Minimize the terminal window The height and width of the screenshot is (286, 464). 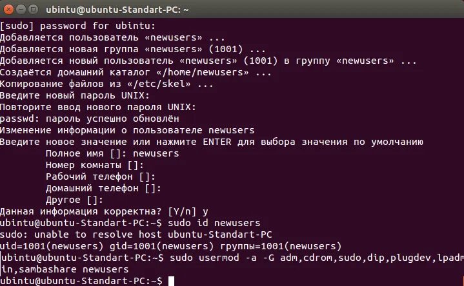pos(21,10)
